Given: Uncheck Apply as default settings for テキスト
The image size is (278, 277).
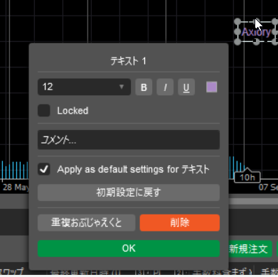Looking at the screenshot, I should click(44, 169).
